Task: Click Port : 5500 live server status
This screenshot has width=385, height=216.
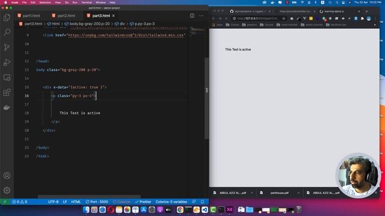Action: [97, 202]
